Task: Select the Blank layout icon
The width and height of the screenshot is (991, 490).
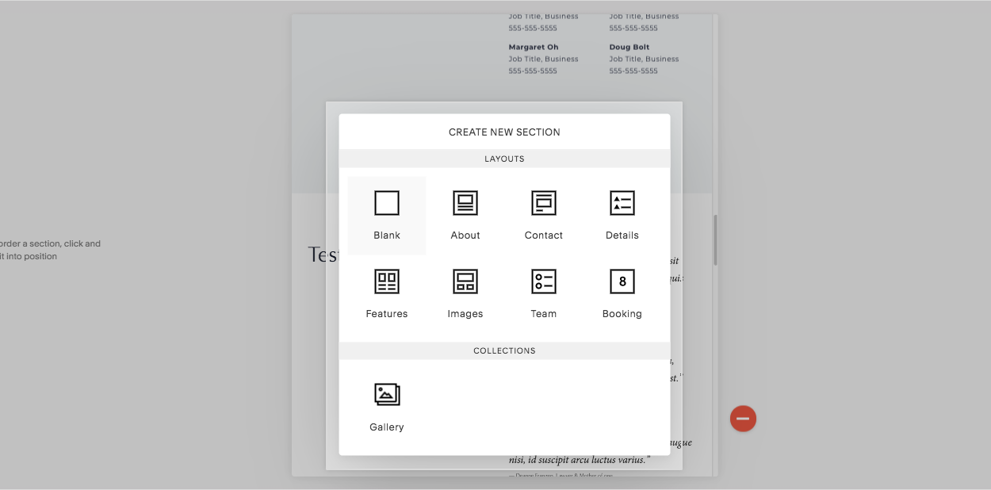Action: pos(386,203)
